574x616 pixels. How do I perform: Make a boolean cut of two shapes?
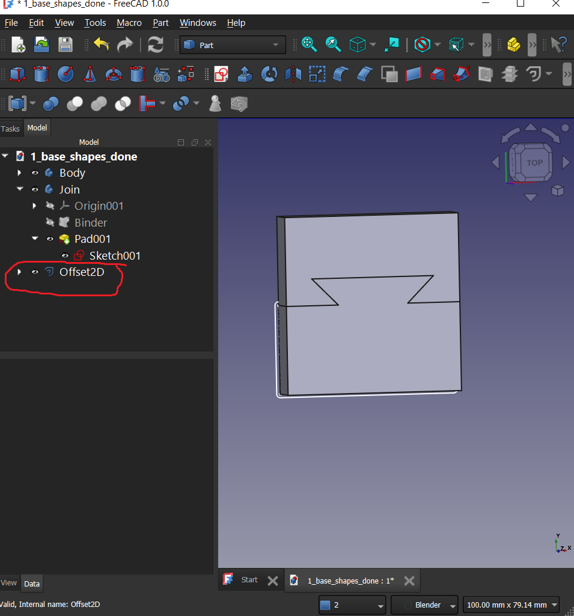tap(75, 104)
